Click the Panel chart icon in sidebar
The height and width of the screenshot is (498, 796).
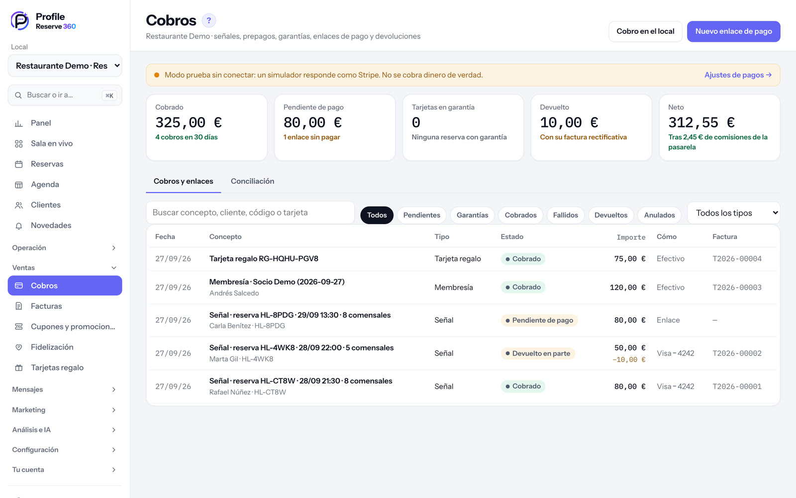[19, 123]
